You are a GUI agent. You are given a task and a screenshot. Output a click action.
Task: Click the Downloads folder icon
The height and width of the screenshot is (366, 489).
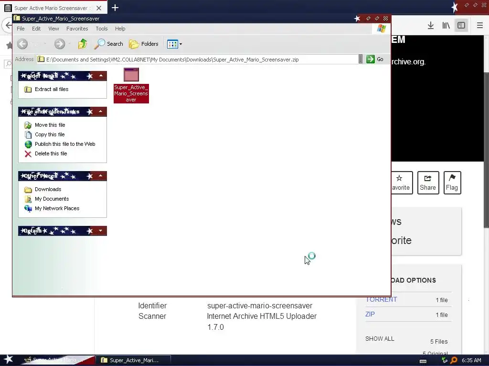click(x=28, y=190)
